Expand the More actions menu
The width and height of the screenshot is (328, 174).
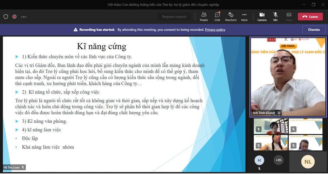(x=244, y=17)
